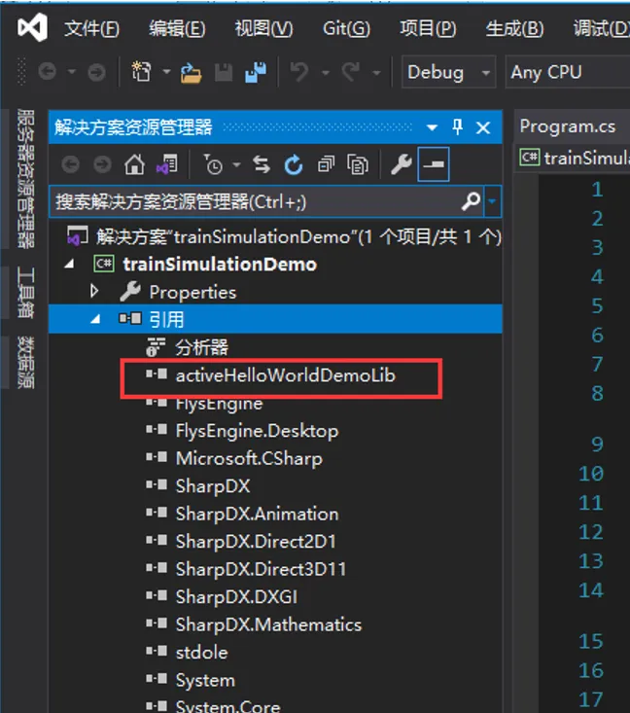Expand the new project dropdown arrow
Viewport: 630px width, 713px height.
tap(166, 71)
